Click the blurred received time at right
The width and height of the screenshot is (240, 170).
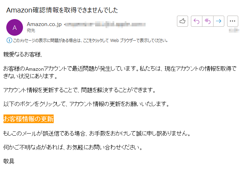[234, 31]
